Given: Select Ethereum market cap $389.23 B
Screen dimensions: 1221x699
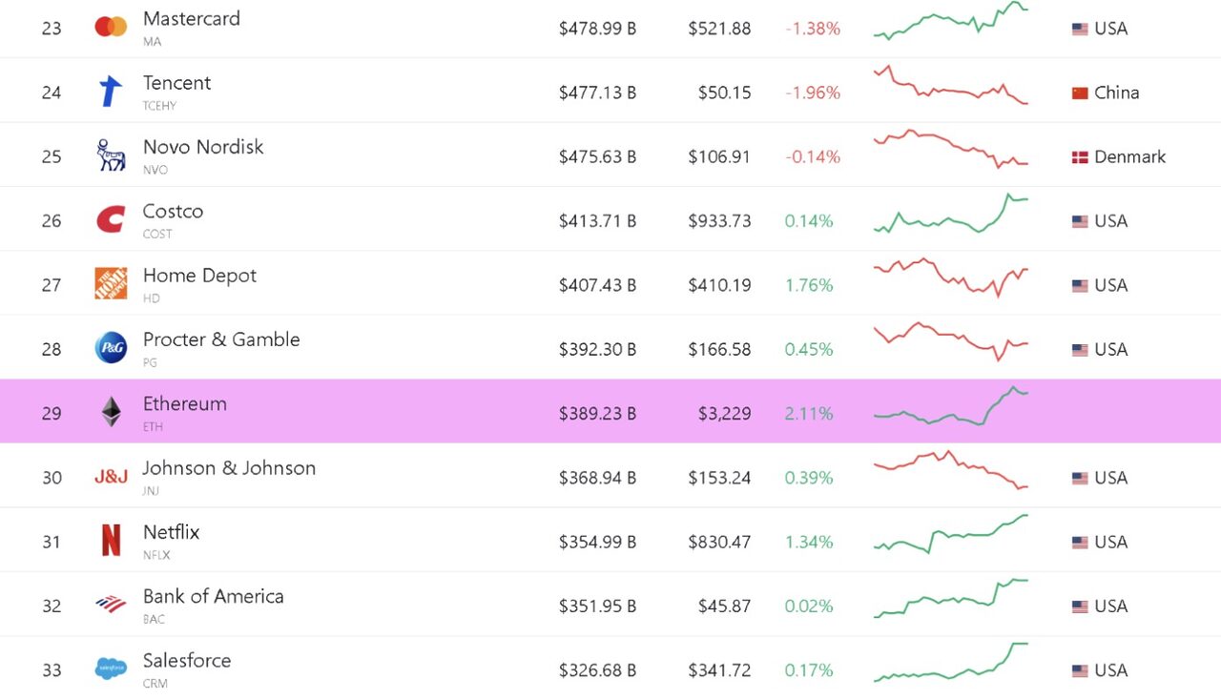Looking at the screenshot, I should tap(597, 414).
